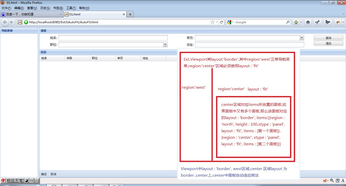Open a new tab with the plus button
Viewport: 346px width, 186px height.
tap(130, 14)
